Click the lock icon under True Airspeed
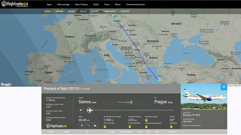The width and height of the screenshot is (241, 135). (x=130, y=127)
